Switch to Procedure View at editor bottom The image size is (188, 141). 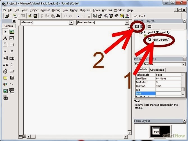coord(20,136)
